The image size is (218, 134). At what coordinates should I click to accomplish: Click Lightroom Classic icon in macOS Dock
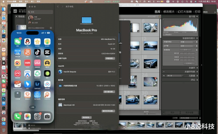tap(4, 36)
